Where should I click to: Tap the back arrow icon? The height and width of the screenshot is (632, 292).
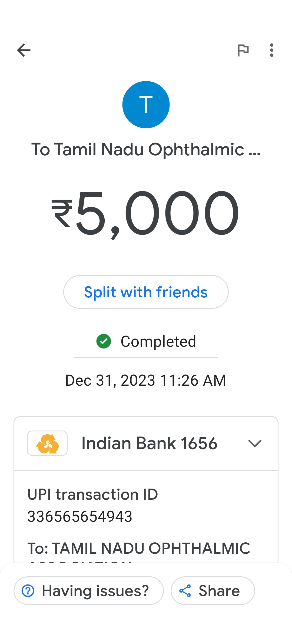[x=24, y=50]
